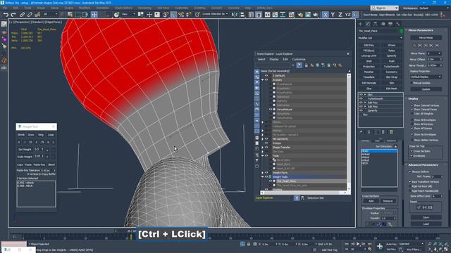The height and width of the screenshot is (253, 451).
Task: Click the Grow button in Weight Tool
Action: click(31, 135)
